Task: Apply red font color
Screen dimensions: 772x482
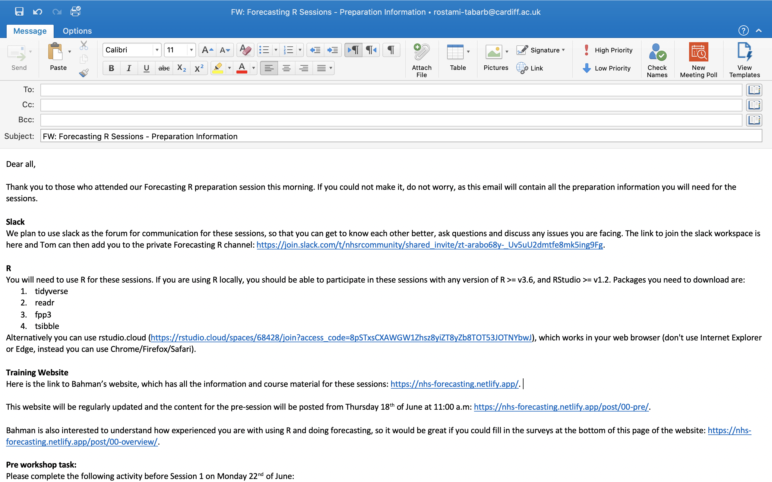Action: click(x=242, y=68)
